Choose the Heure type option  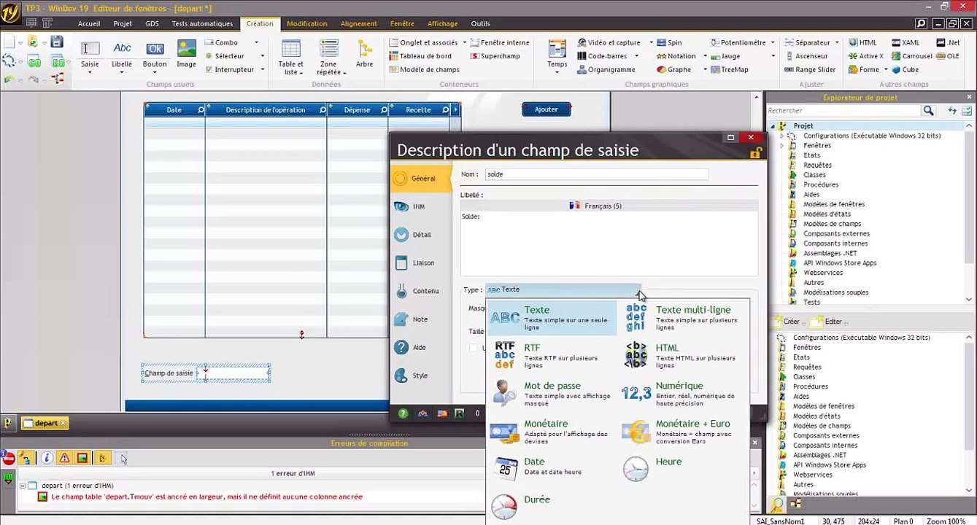(x=683, y=467)
